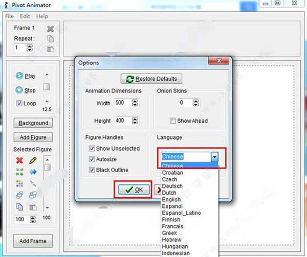Decrease Width with the down arrow
The width and height of the screenshot is (307, 257).
click(x=135, y=105)
